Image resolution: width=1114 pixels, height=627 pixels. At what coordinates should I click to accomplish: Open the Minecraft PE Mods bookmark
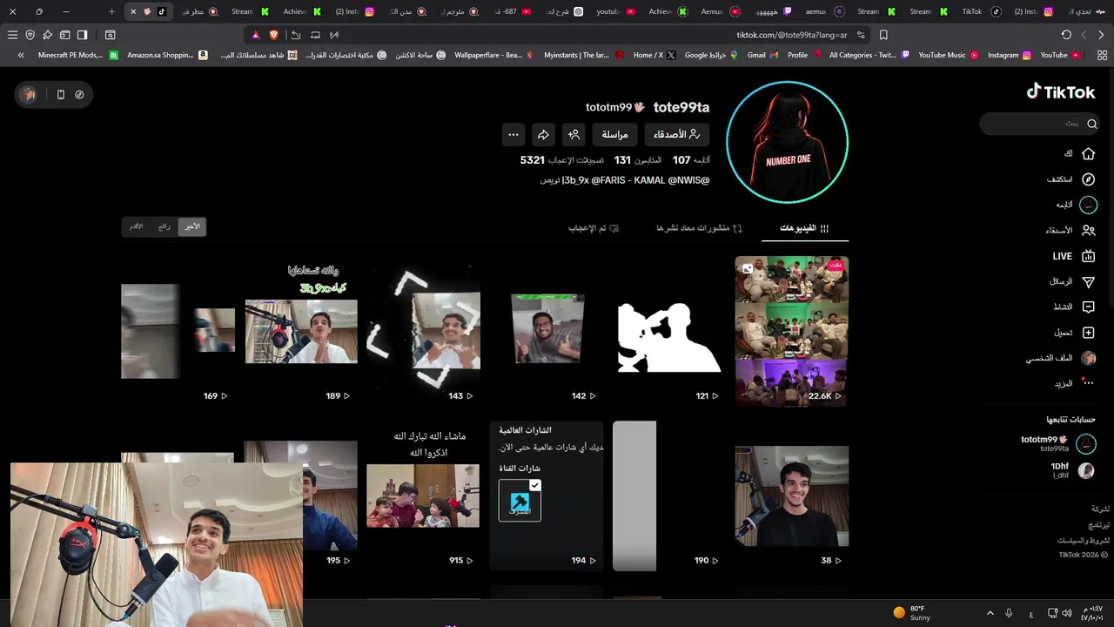pos(77,55)
